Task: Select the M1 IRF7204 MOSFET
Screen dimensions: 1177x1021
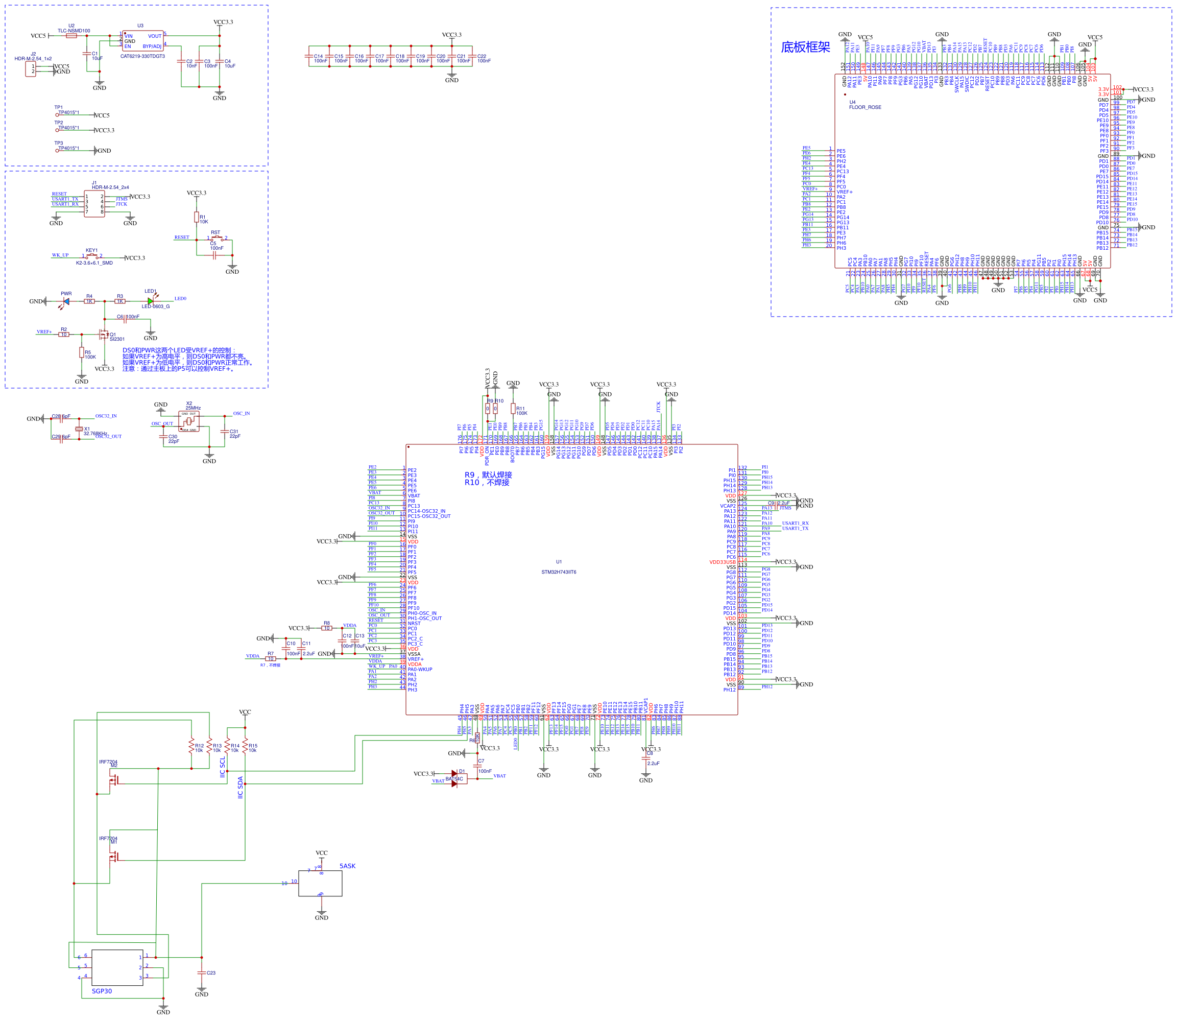Action: coord(114,857)
